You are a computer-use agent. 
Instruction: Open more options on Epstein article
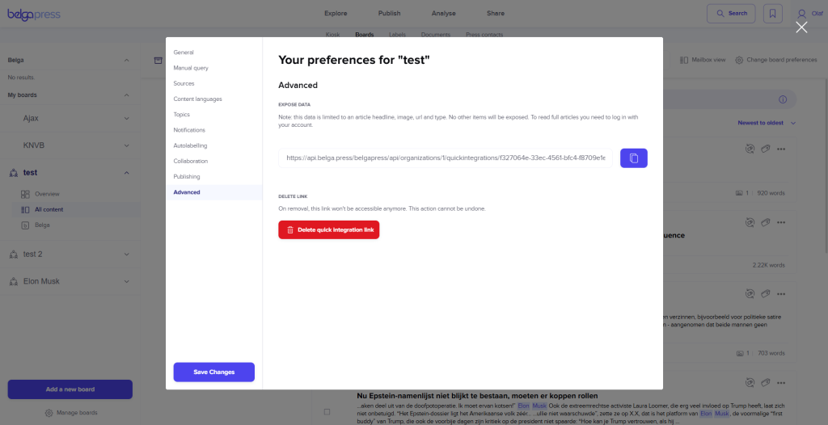click(781, 382)
